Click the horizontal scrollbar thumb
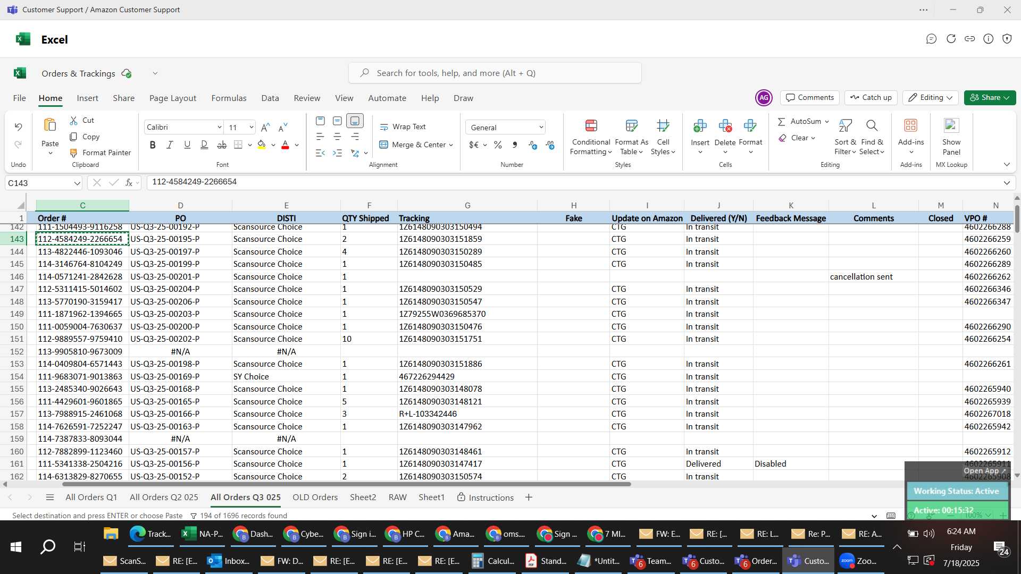Screen dimensions: 1021x574 pyautogui.click(x=346, y=484)
